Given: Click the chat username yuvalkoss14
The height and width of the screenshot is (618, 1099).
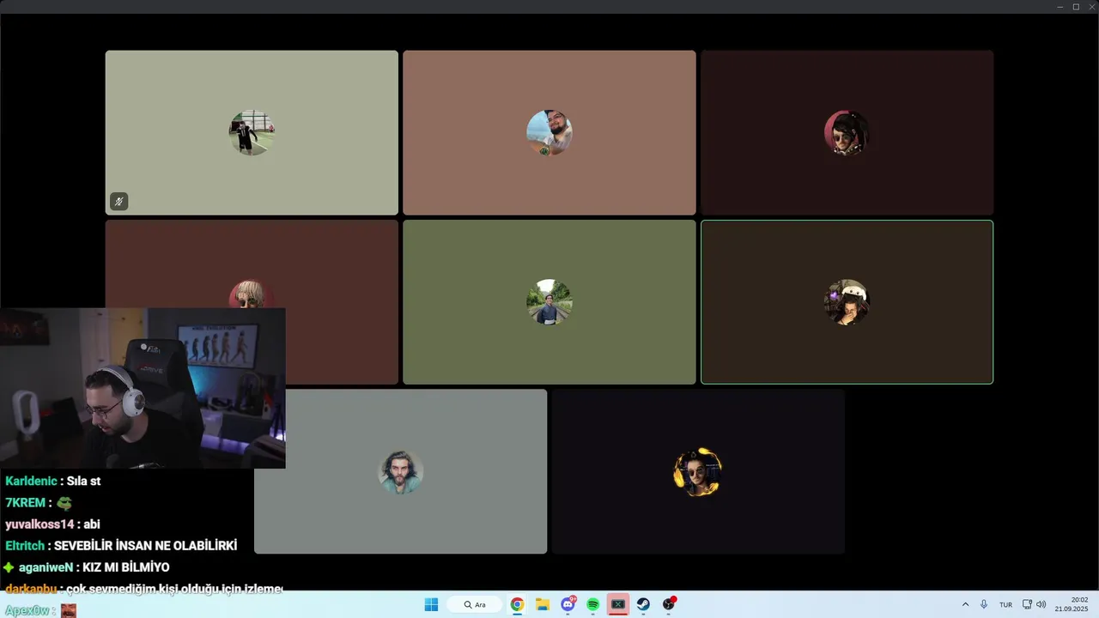Looking at the screenshot, I should pyautogui.click(x=39, y=524).
